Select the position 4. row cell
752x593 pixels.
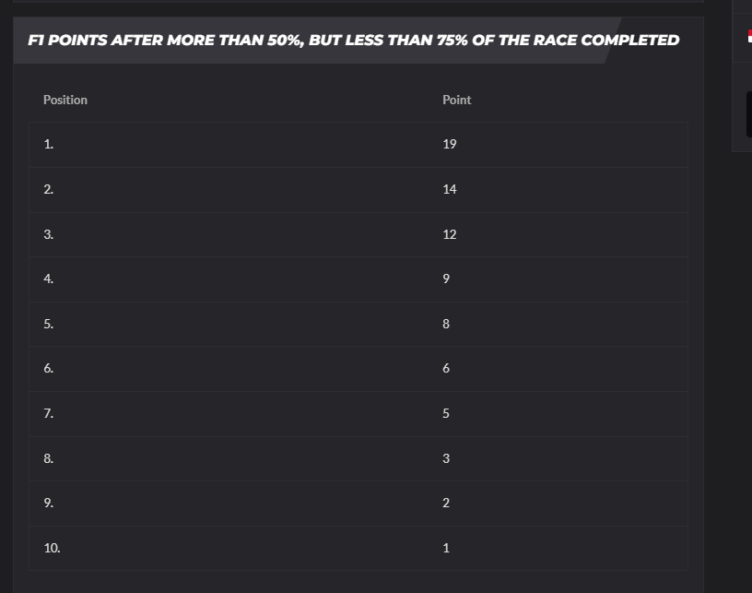coord(49,279)
